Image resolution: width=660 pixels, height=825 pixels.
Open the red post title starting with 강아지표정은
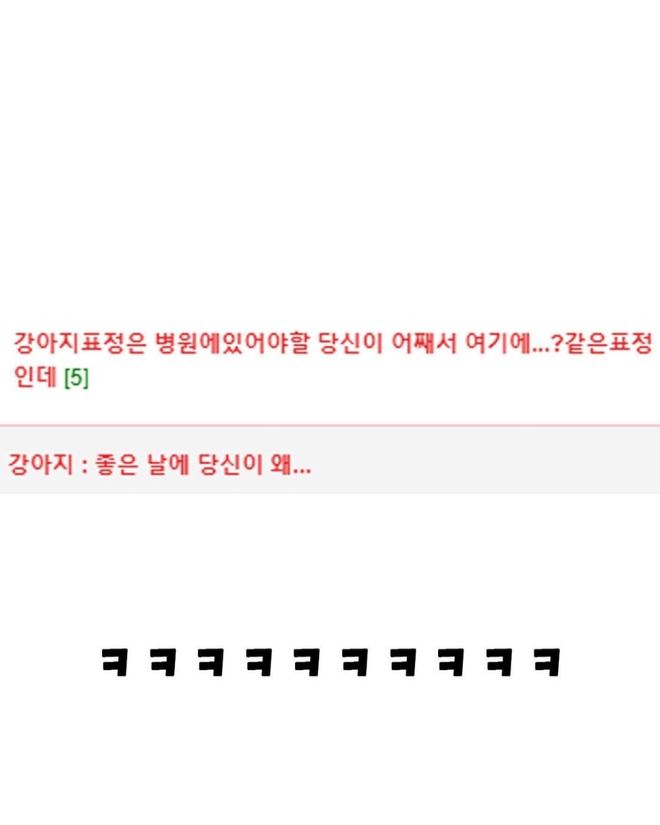[x=332, y=360]
